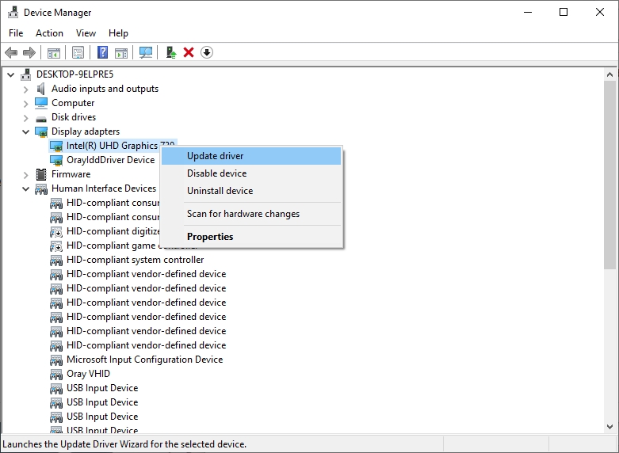Click the scrollbar down arrow
The width and height of the screenshot is (619, 453).
click(x=609, y=427)
